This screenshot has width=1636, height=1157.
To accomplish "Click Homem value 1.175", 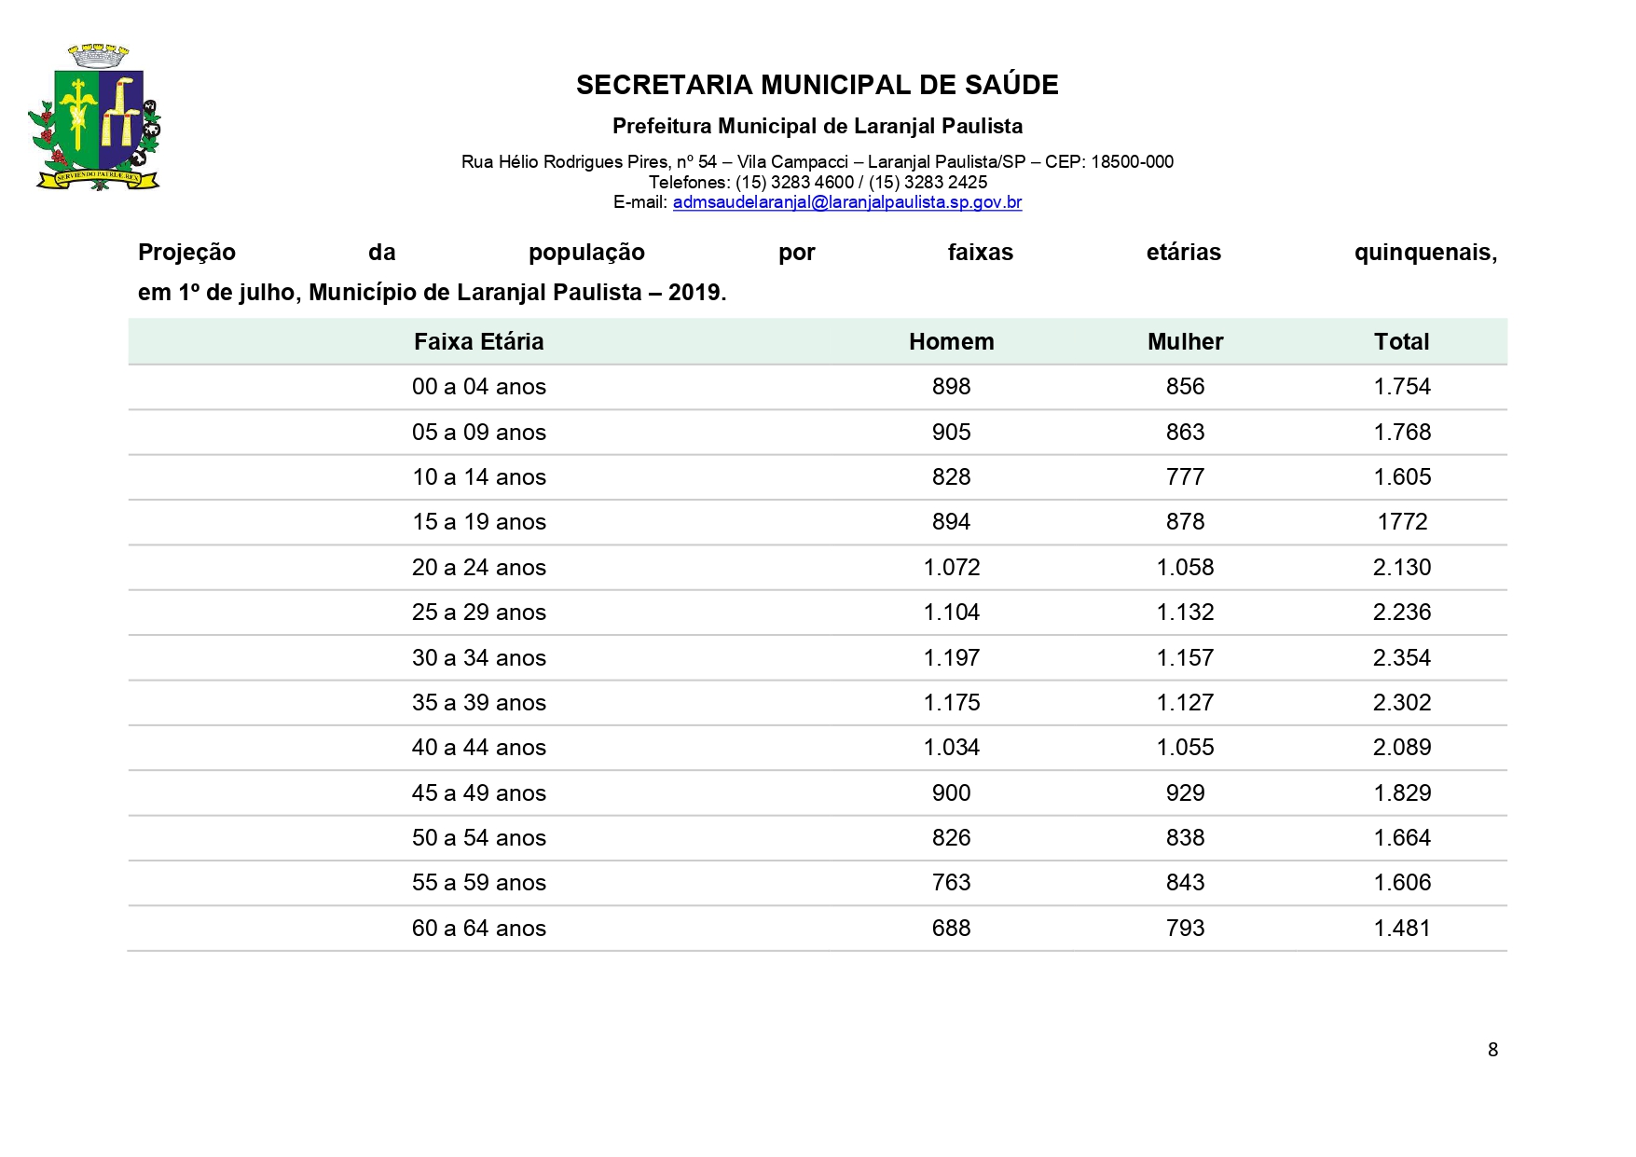I will point(952,703).
